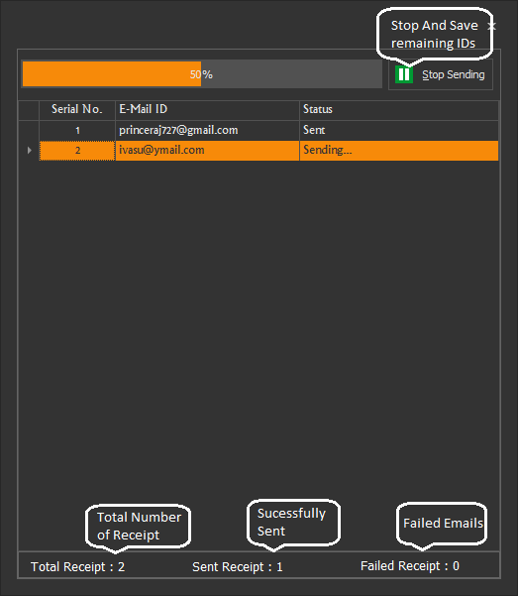Select the princeraj727@gmail.com cell
The height and width of the screenshot is (596, 518).
pos(207,130)
